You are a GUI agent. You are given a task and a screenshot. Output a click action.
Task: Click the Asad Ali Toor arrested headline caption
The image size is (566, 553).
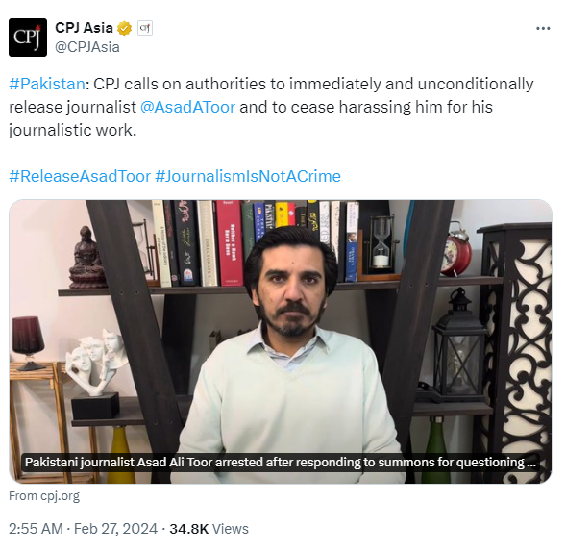tap(280, 463)
